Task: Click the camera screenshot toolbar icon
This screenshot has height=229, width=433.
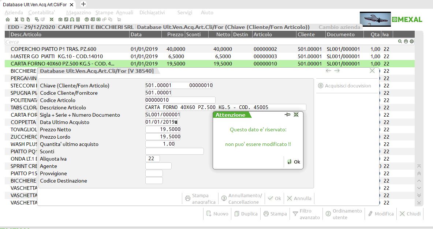Action: pos(60,19)
